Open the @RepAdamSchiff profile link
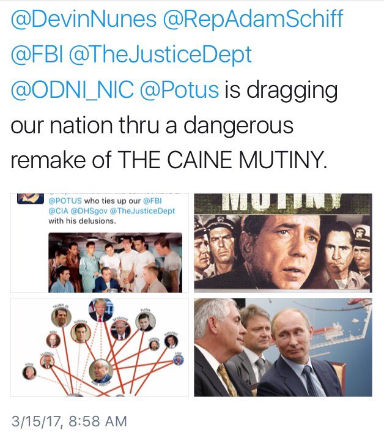This screenshot has width=384, height=441. pyautogui.click(x=253, y=19)
